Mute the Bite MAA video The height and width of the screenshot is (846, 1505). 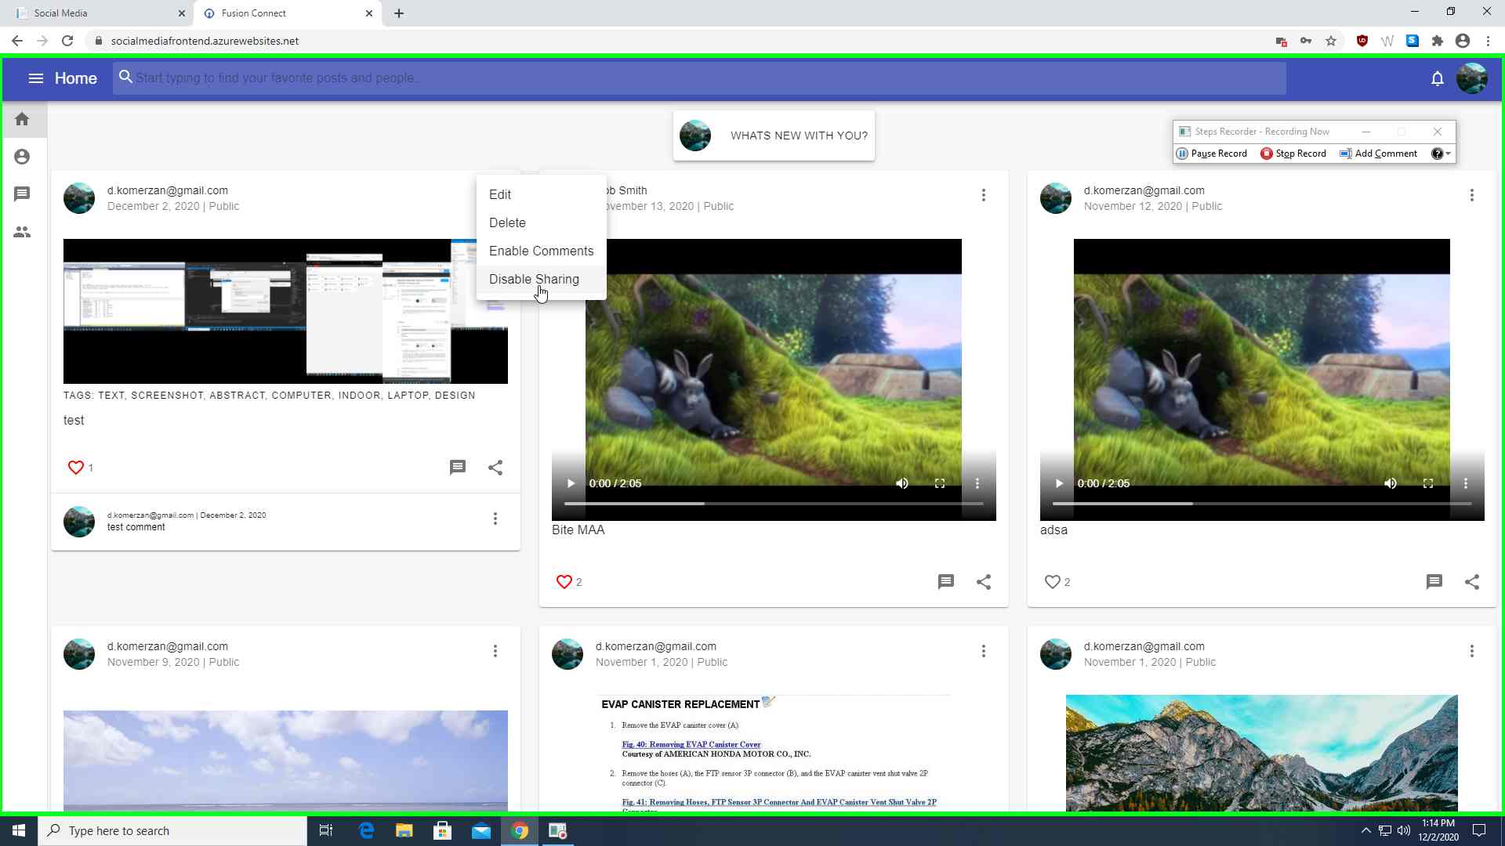pyautogui.click(x=902, y=483)
